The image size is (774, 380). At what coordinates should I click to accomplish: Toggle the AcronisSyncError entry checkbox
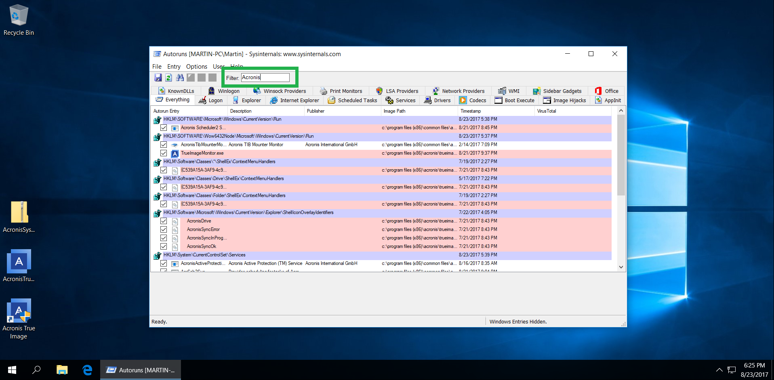(164, 229)
